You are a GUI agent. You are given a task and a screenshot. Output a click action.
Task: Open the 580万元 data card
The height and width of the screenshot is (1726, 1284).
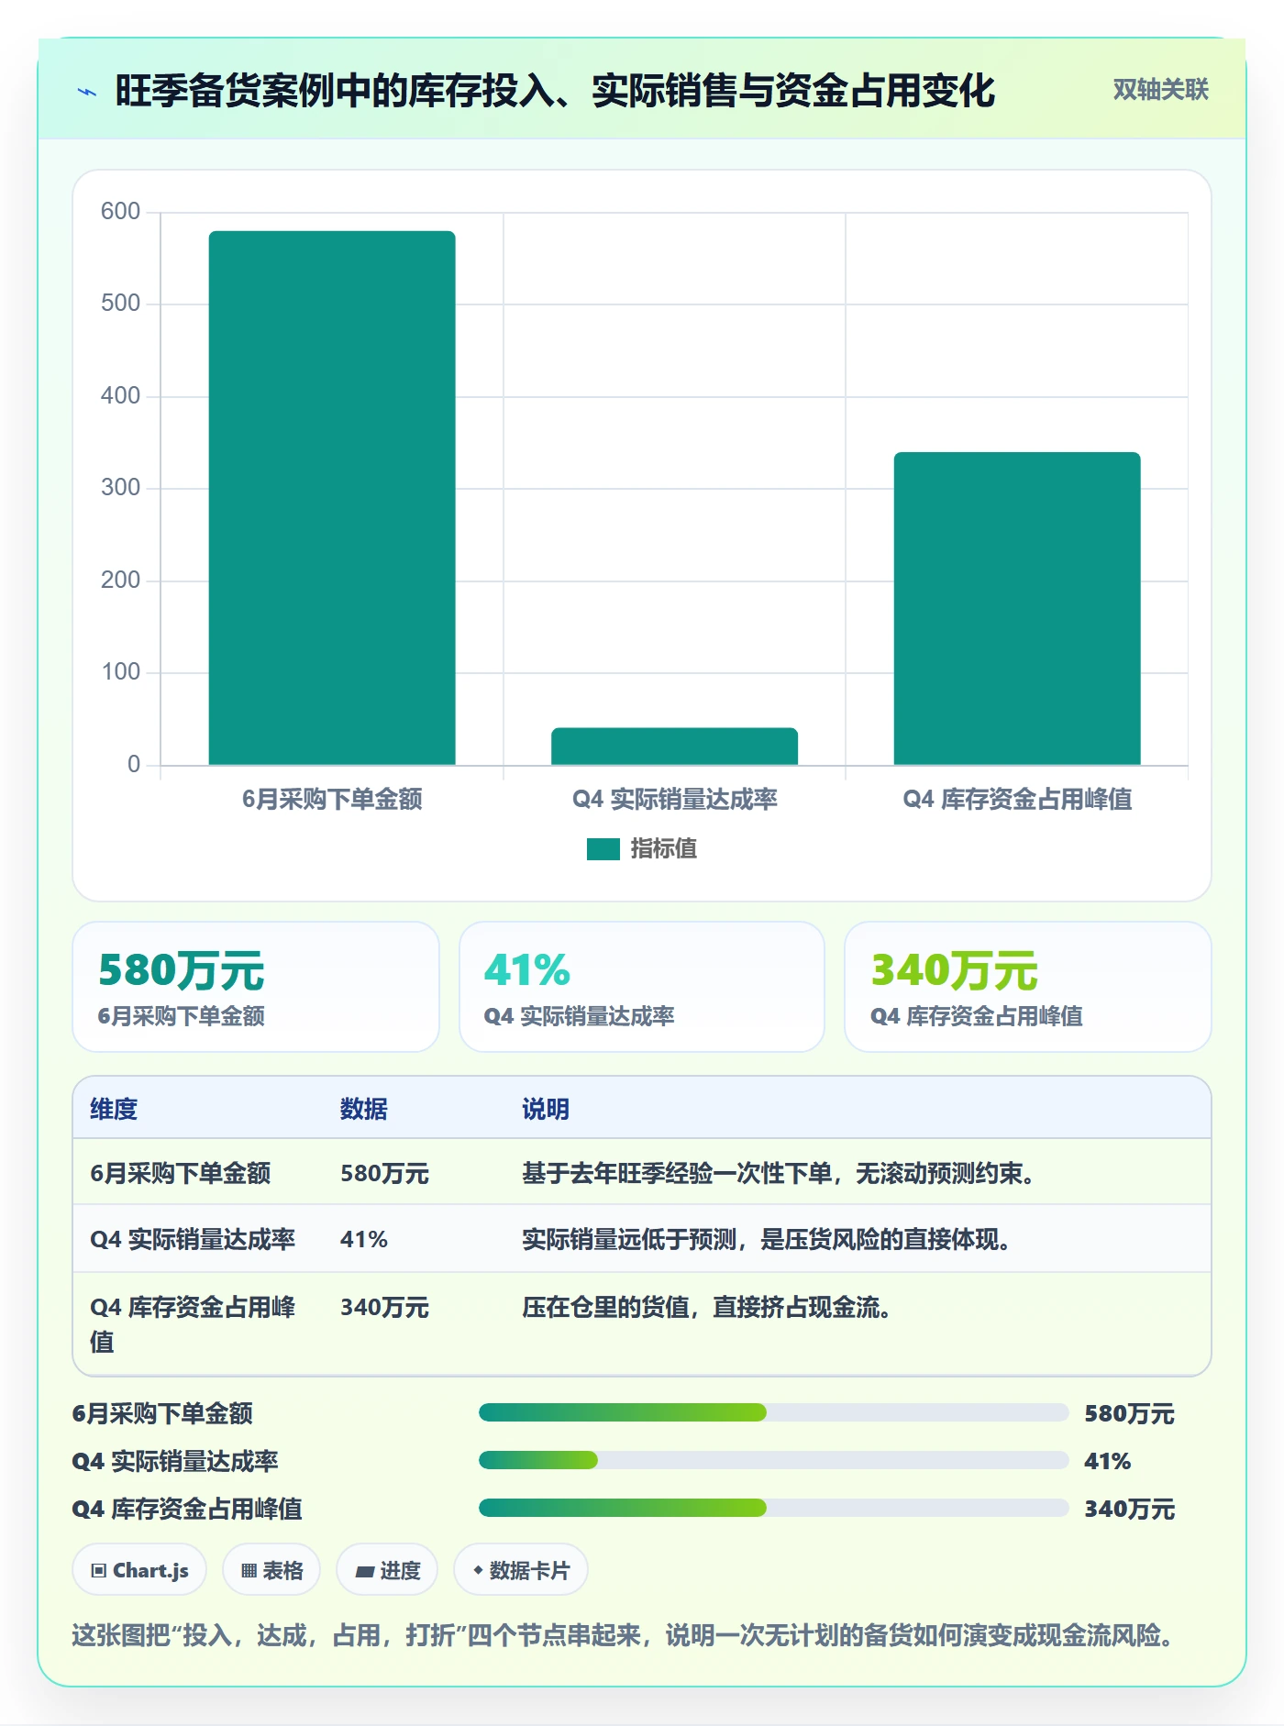point(256,987)
